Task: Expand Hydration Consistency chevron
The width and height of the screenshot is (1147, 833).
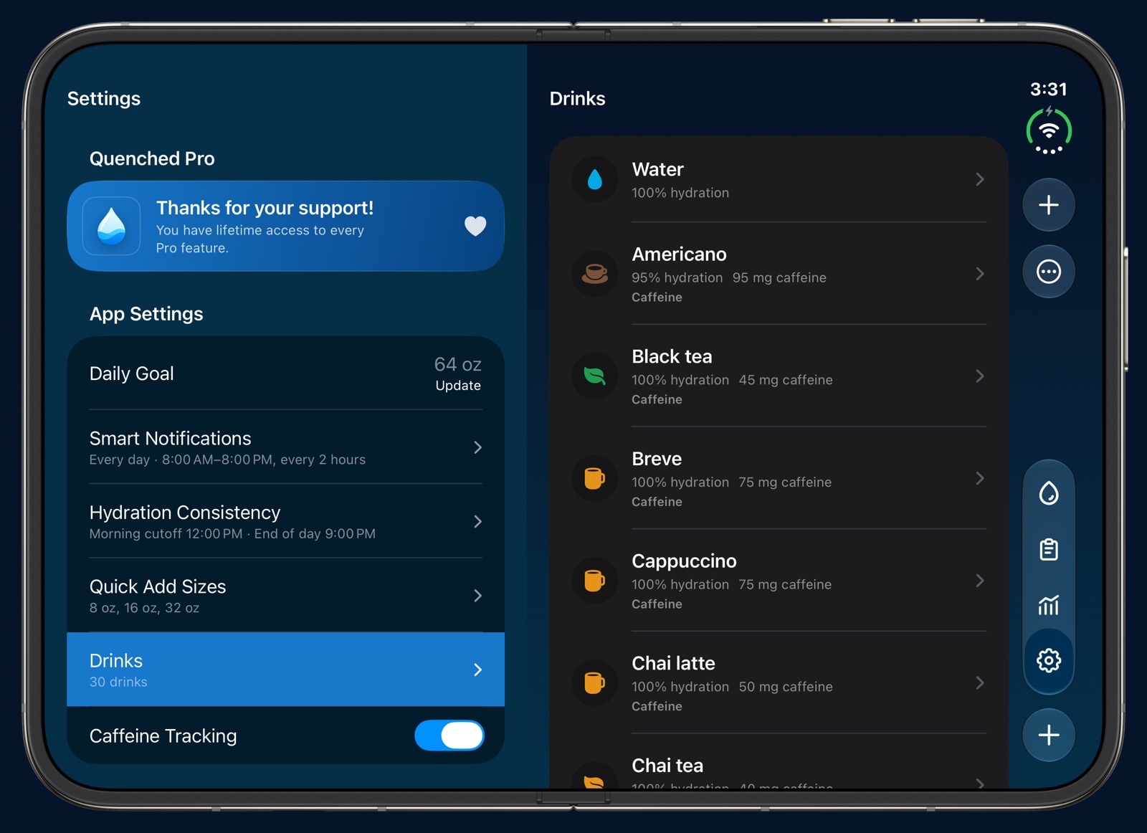Action: point(477,521)
